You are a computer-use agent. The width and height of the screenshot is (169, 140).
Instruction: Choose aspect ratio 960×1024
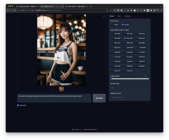[x=116, y=47]
